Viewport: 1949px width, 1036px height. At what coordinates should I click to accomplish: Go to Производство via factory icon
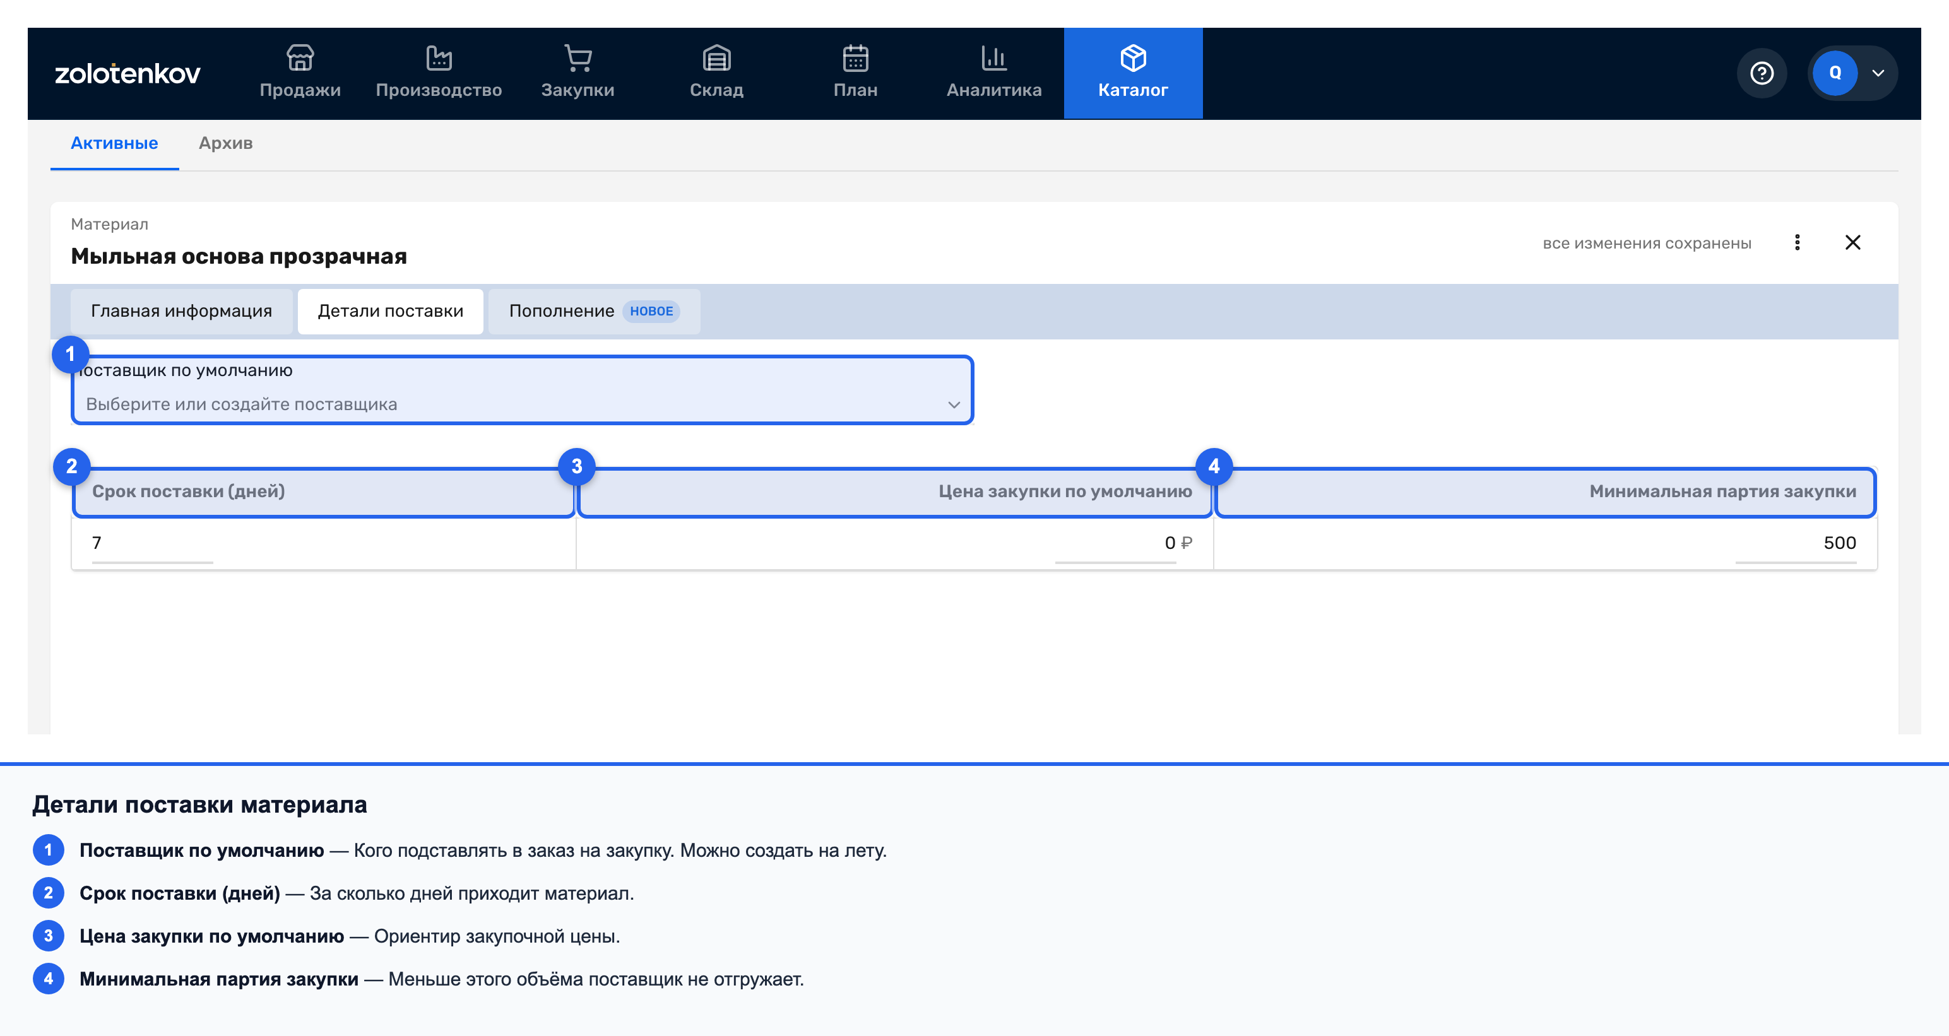click(439, 58)
